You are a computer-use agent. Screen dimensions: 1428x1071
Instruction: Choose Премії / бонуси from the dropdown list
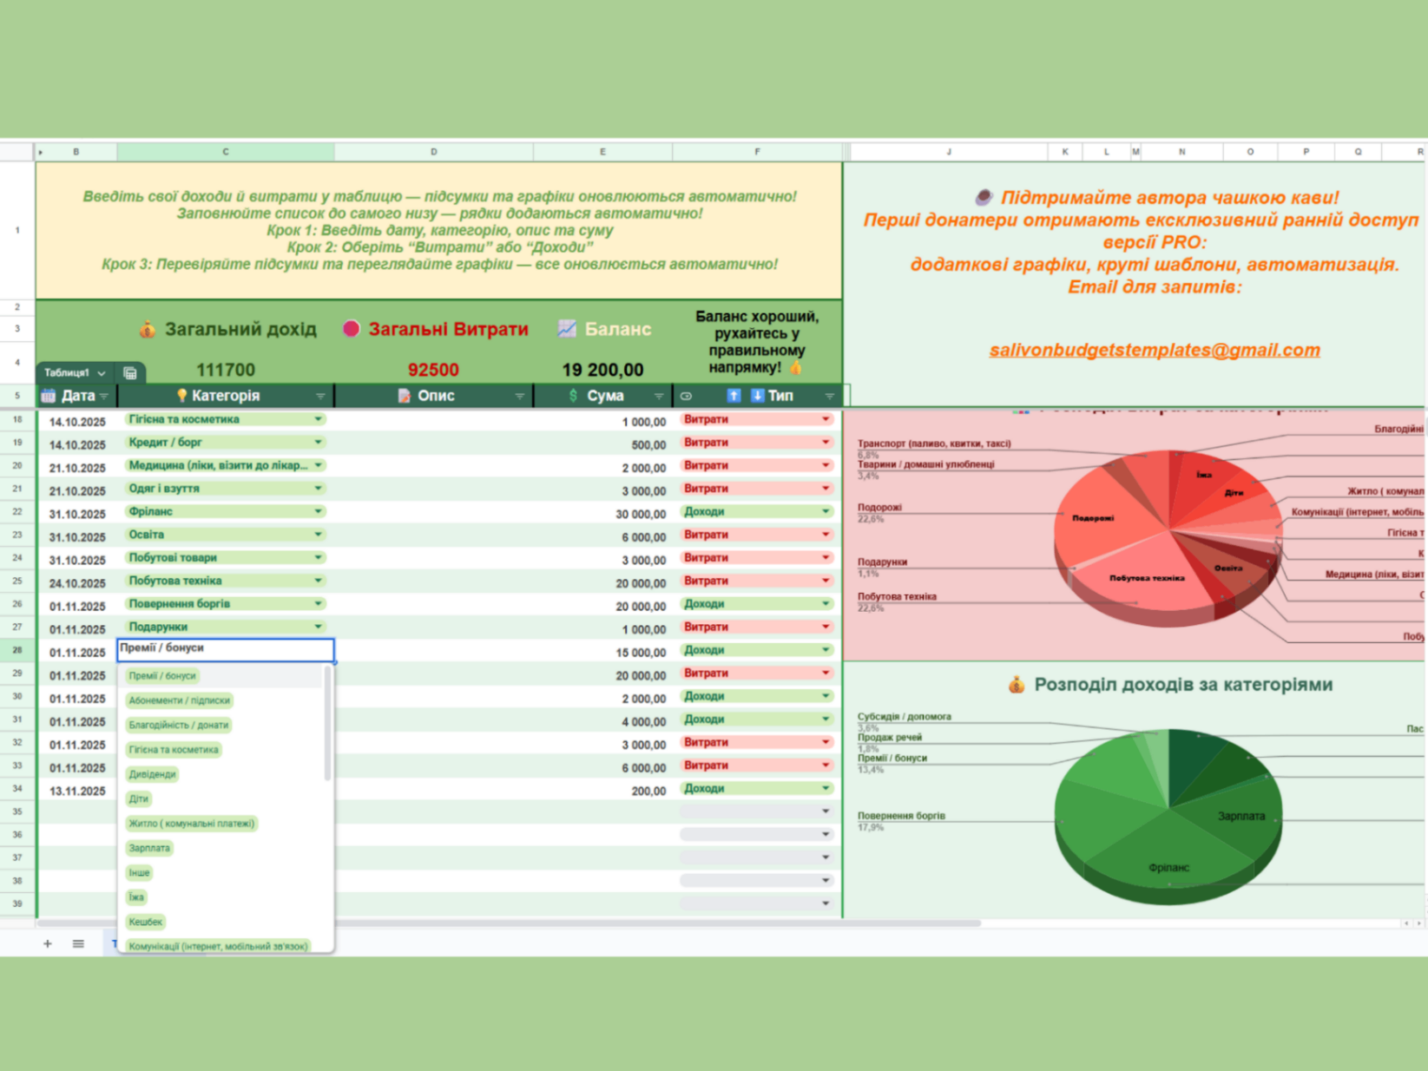point(162,676)
